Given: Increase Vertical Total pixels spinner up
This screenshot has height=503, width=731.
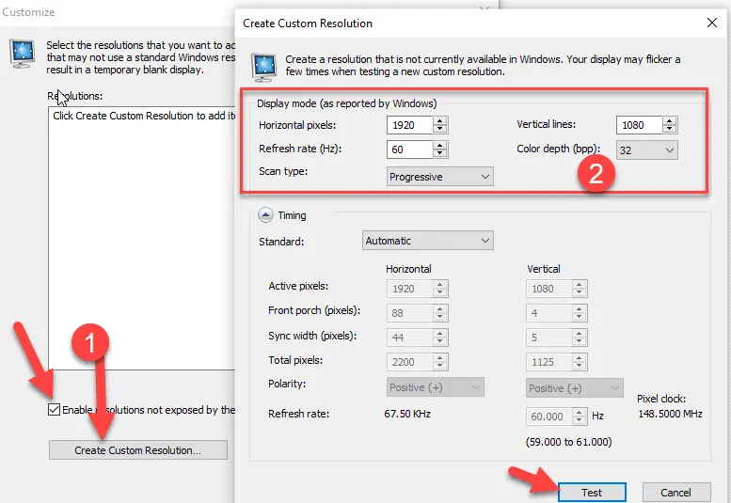Looking at the screenshot, I should [579, 358].
